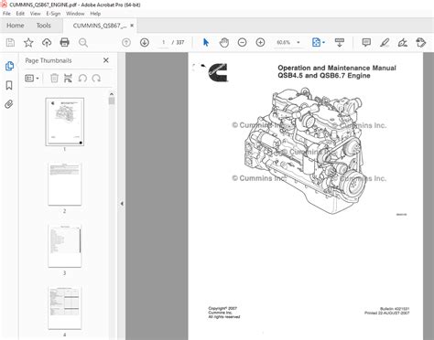Viewport: 434px width, 340px height.
Task: Open the E-Sign menu
Action: pos(53,14)
